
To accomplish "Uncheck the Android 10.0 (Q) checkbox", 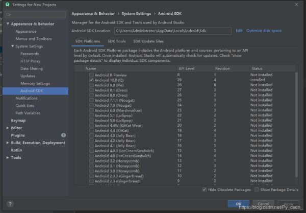I will tap(91, 80).
